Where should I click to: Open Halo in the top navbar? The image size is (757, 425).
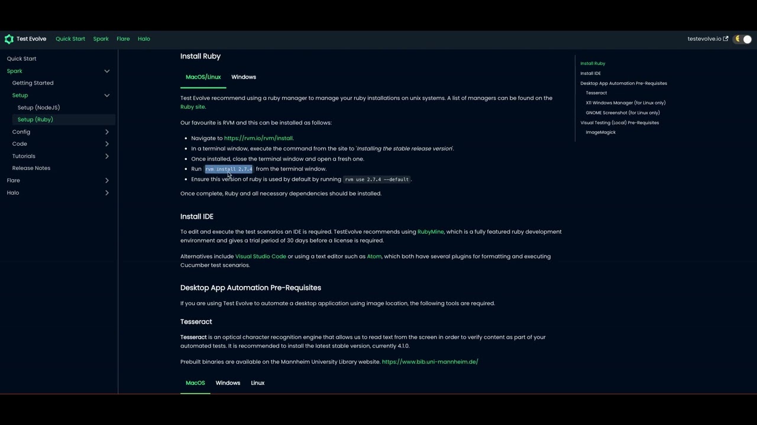point(144,39)
